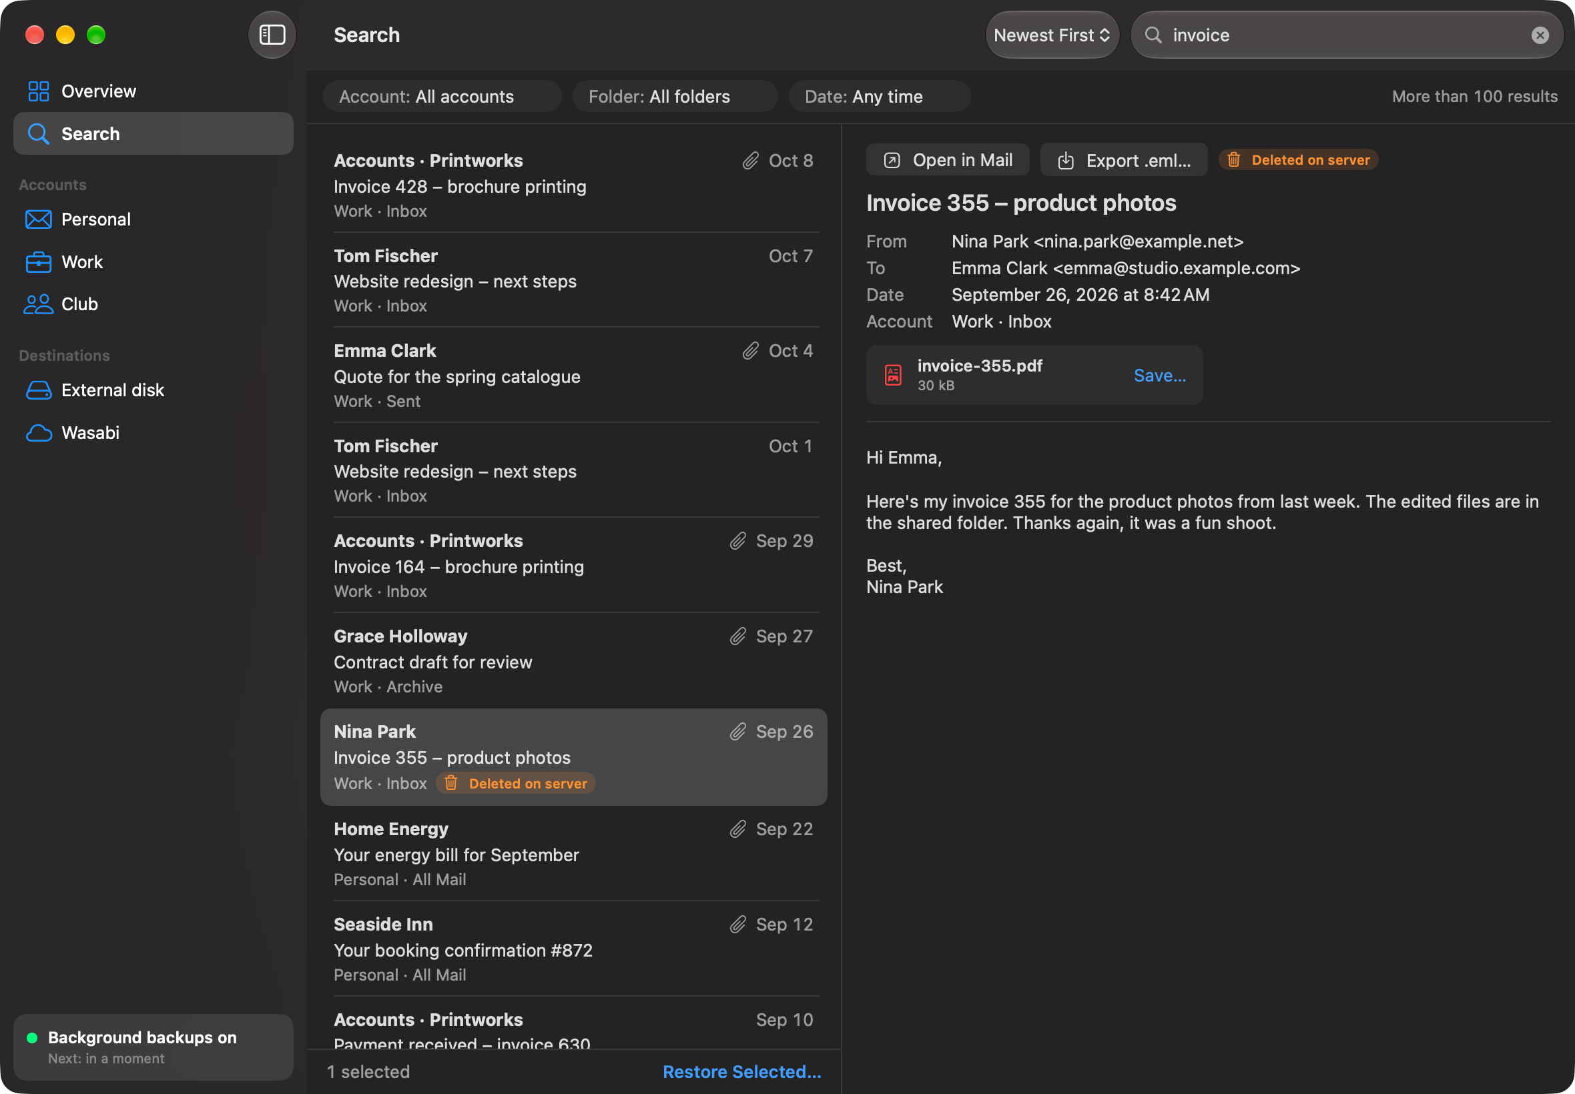
Task: Click the invoice-355.pdf file icon
Action: coord(893,375)
